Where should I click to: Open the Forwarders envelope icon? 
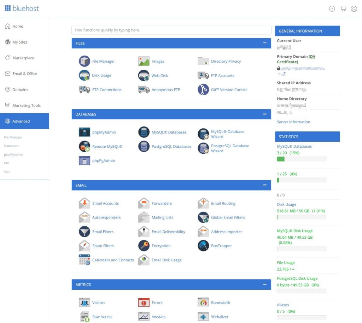coord(144,203)
